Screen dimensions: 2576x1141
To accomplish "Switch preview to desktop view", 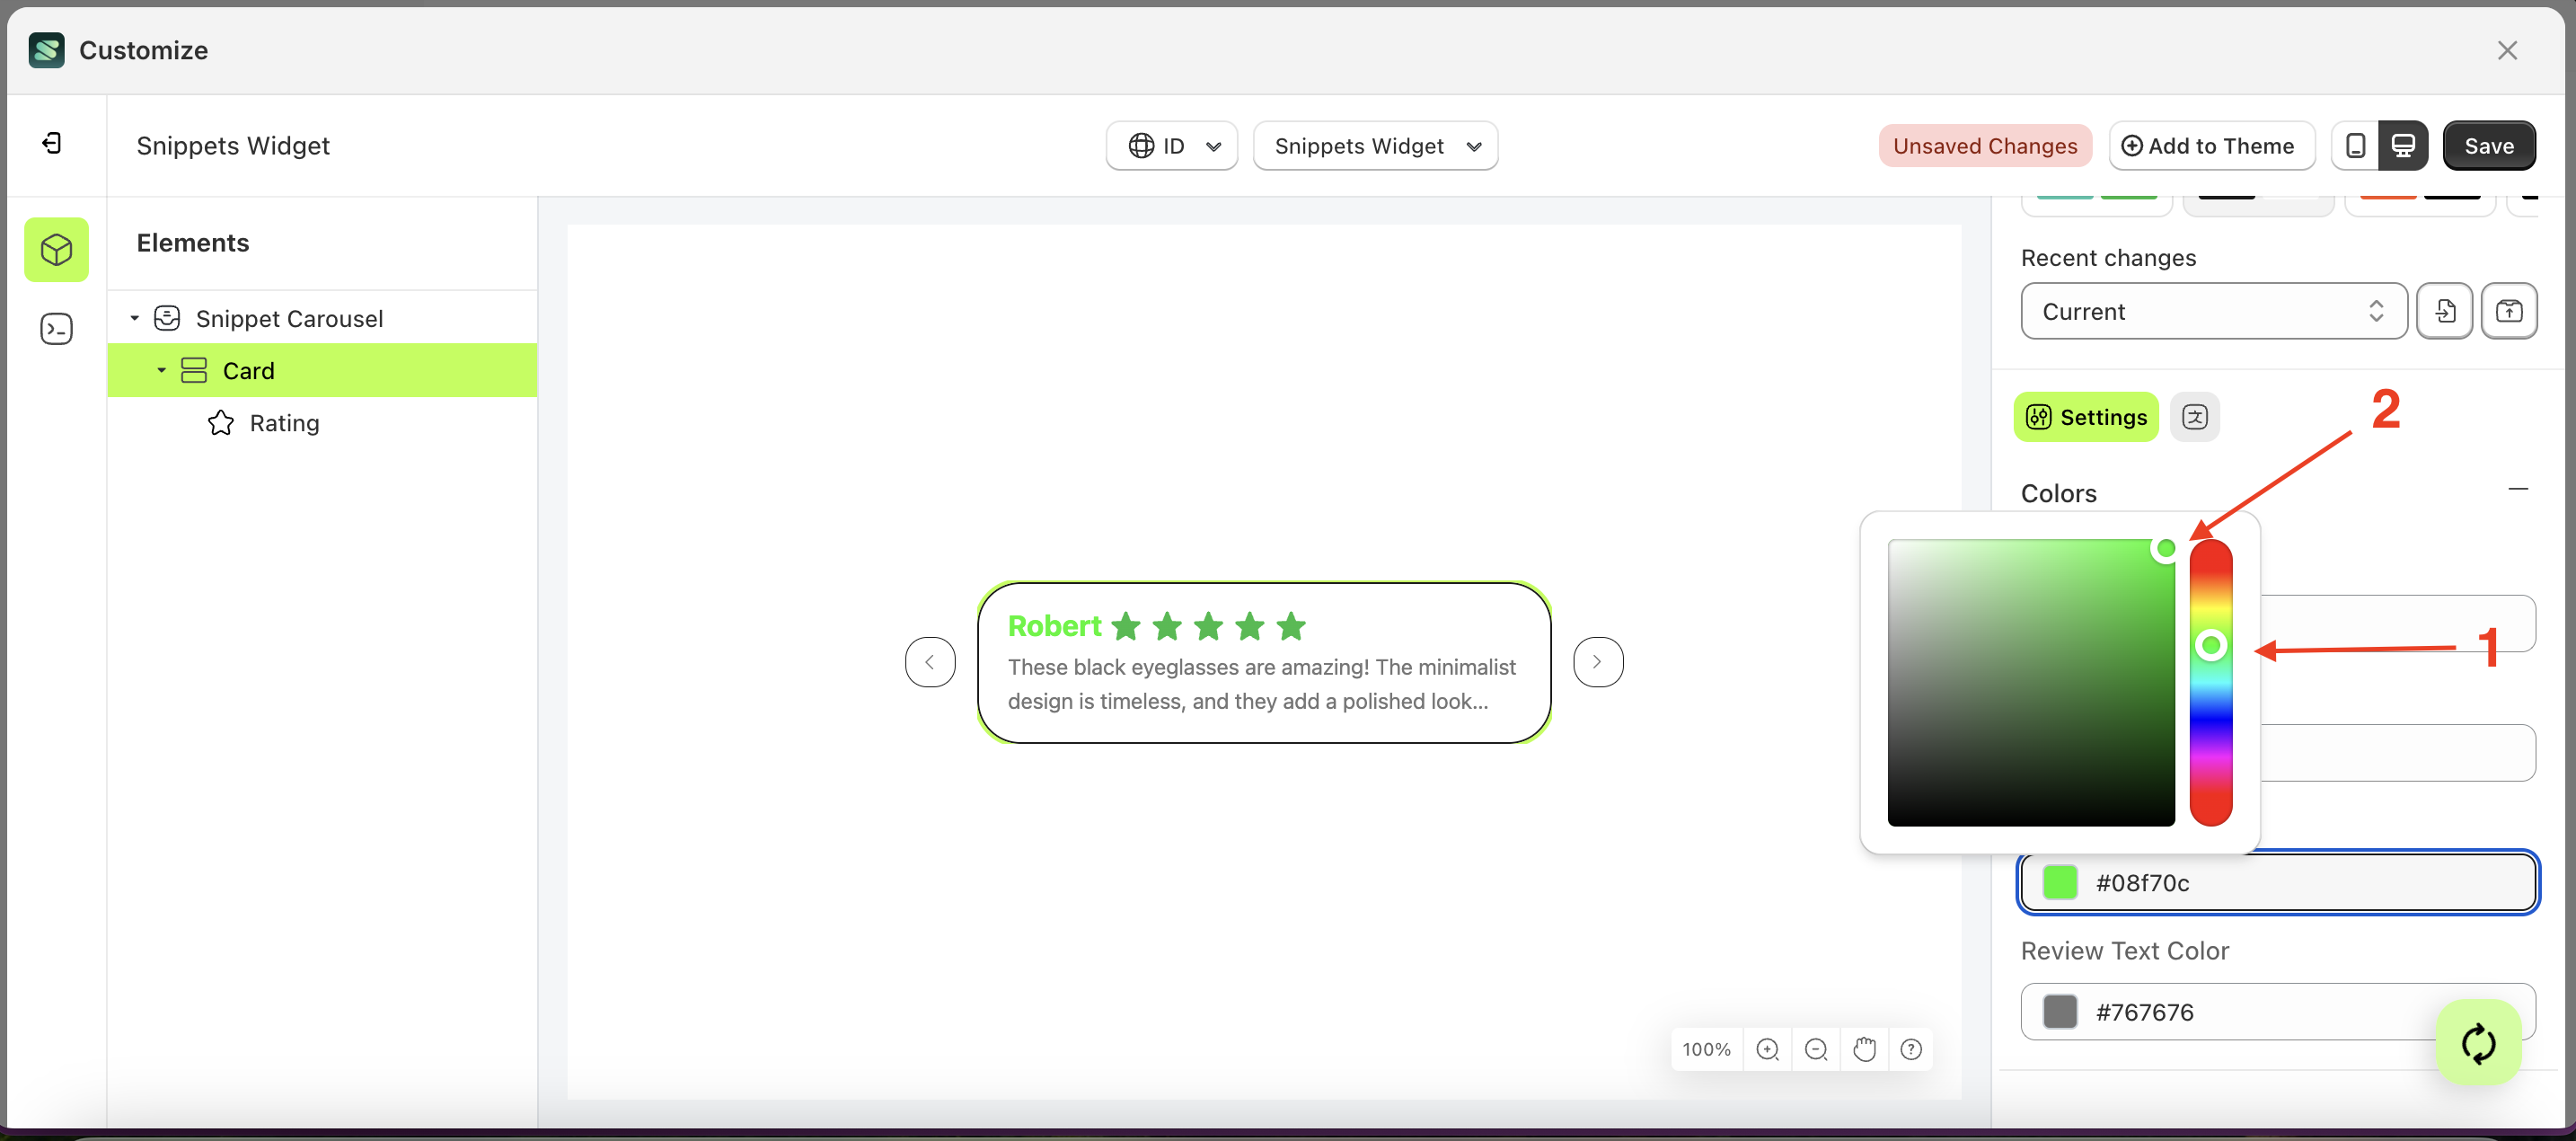I will point(2404,145).
